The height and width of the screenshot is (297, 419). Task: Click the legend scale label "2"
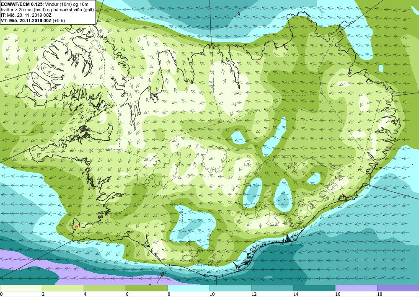click(43, 294)
